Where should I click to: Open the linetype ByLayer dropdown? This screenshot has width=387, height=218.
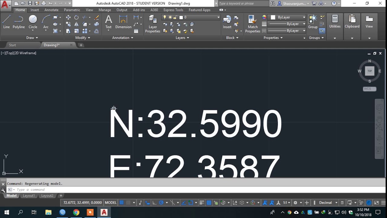coord(287,31)
